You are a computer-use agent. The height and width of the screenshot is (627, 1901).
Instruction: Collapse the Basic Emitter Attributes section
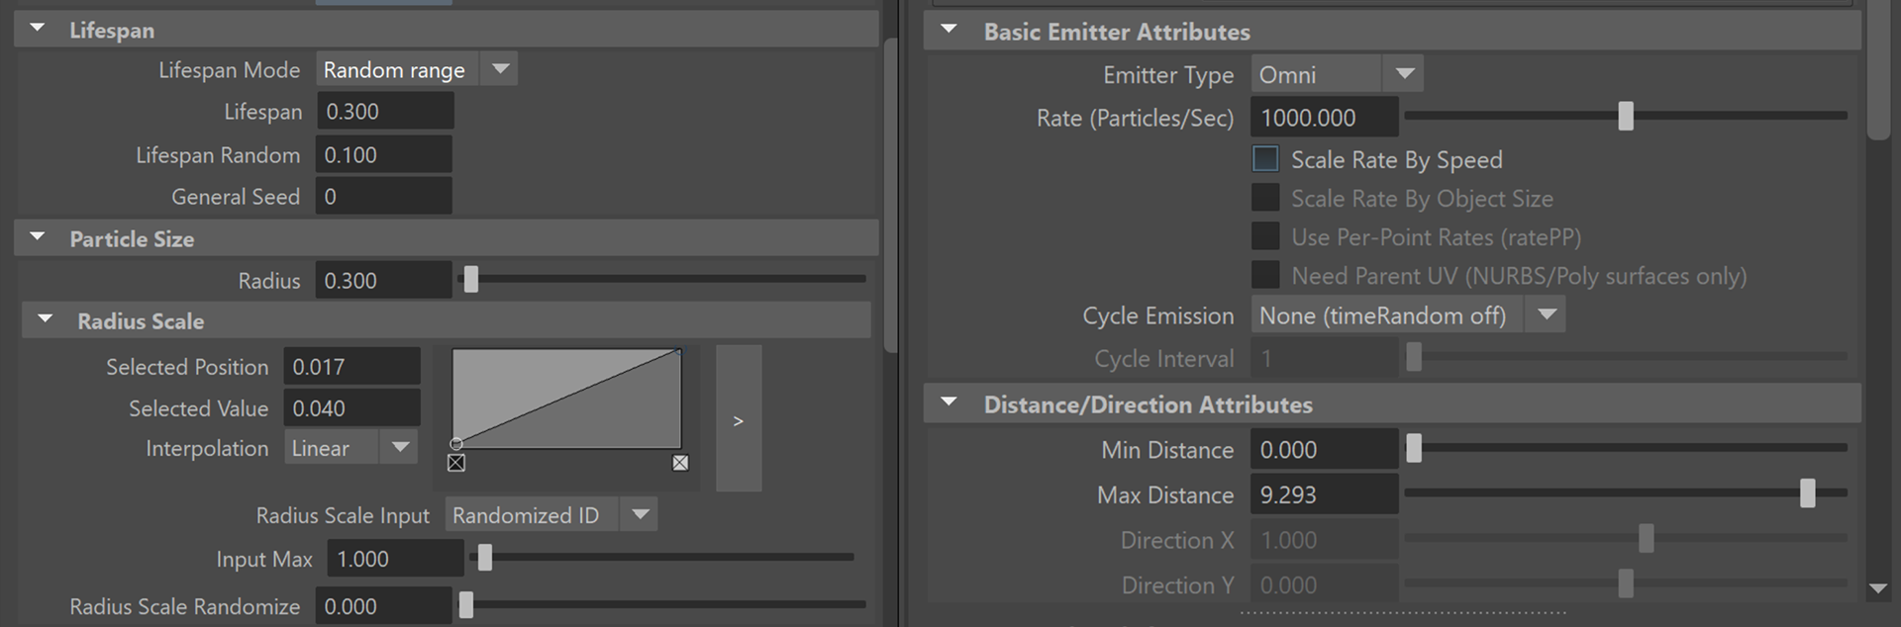(x=950, y=30)
